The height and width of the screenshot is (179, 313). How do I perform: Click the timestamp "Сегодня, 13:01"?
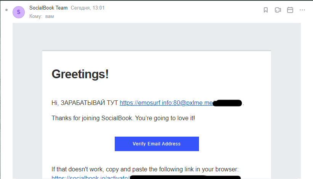[88, 8]
